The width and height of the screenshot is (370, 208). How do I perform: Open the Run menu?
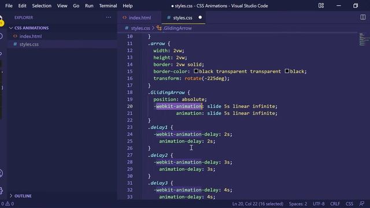tap(89, 6)
